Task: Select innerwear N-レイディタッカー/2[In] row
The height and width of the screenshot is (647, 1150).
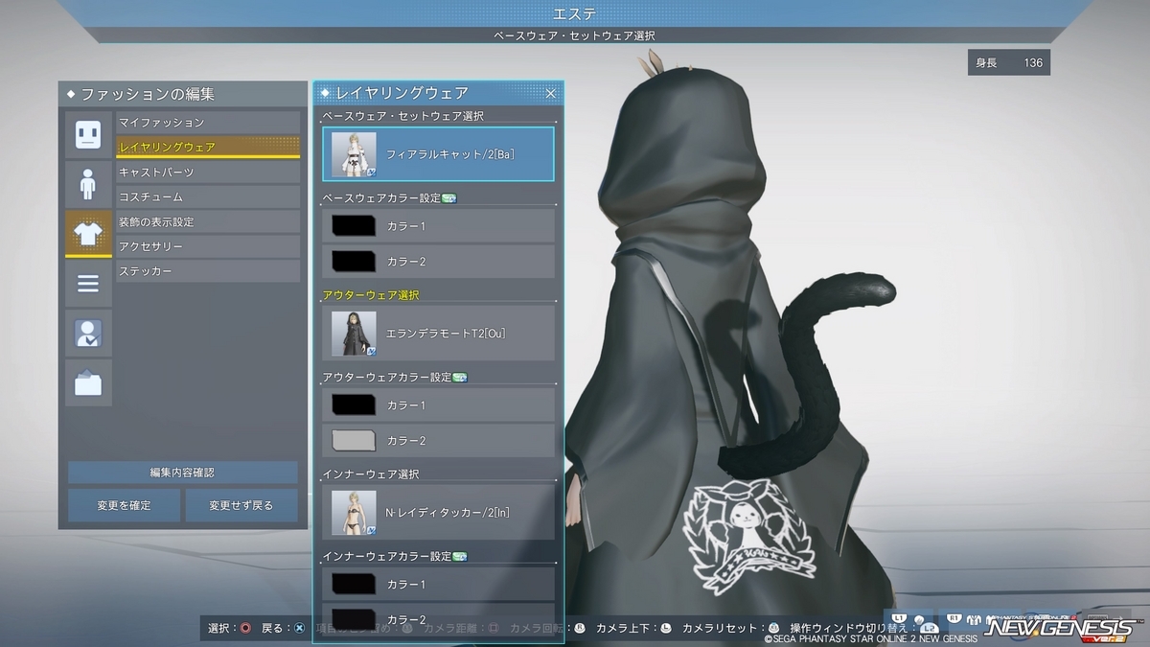Action: (x=439, y=512)
